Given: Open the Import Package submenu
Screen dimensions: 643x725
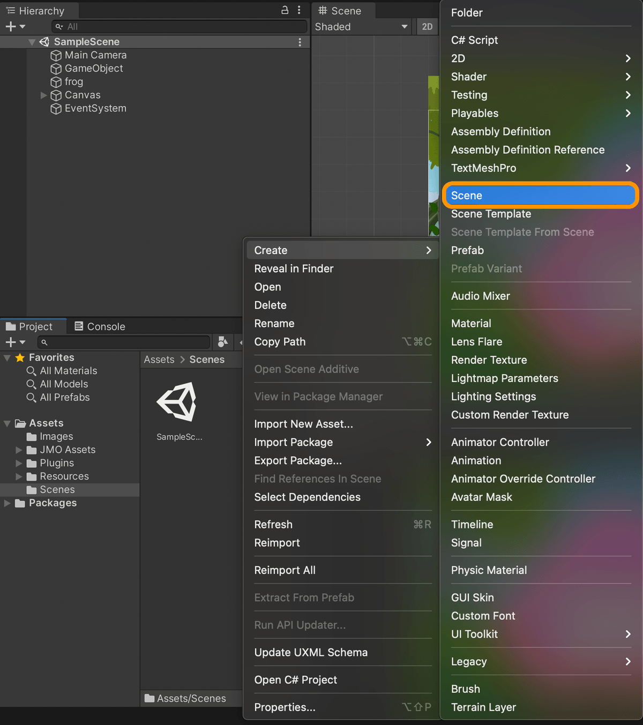Looking at the screenshot, I should point(293,443).
